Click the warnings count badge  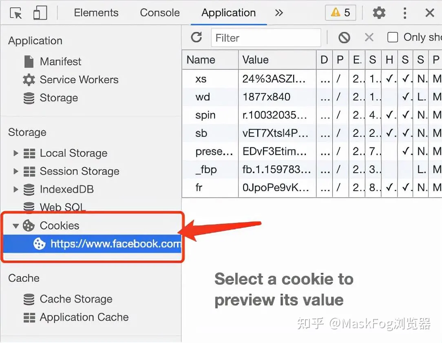(x=340, y=13)
